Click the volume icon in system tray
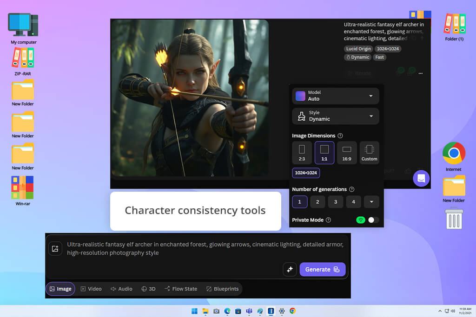The height and width of the screenshot is (317, 476). [453, 311]
